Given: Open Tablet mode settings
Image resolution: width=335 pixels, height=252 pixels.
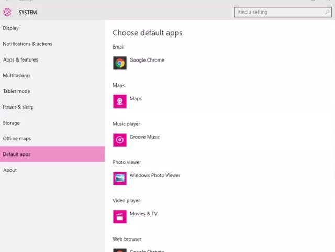Looking at the screenshot, I should tap(52, 91).
